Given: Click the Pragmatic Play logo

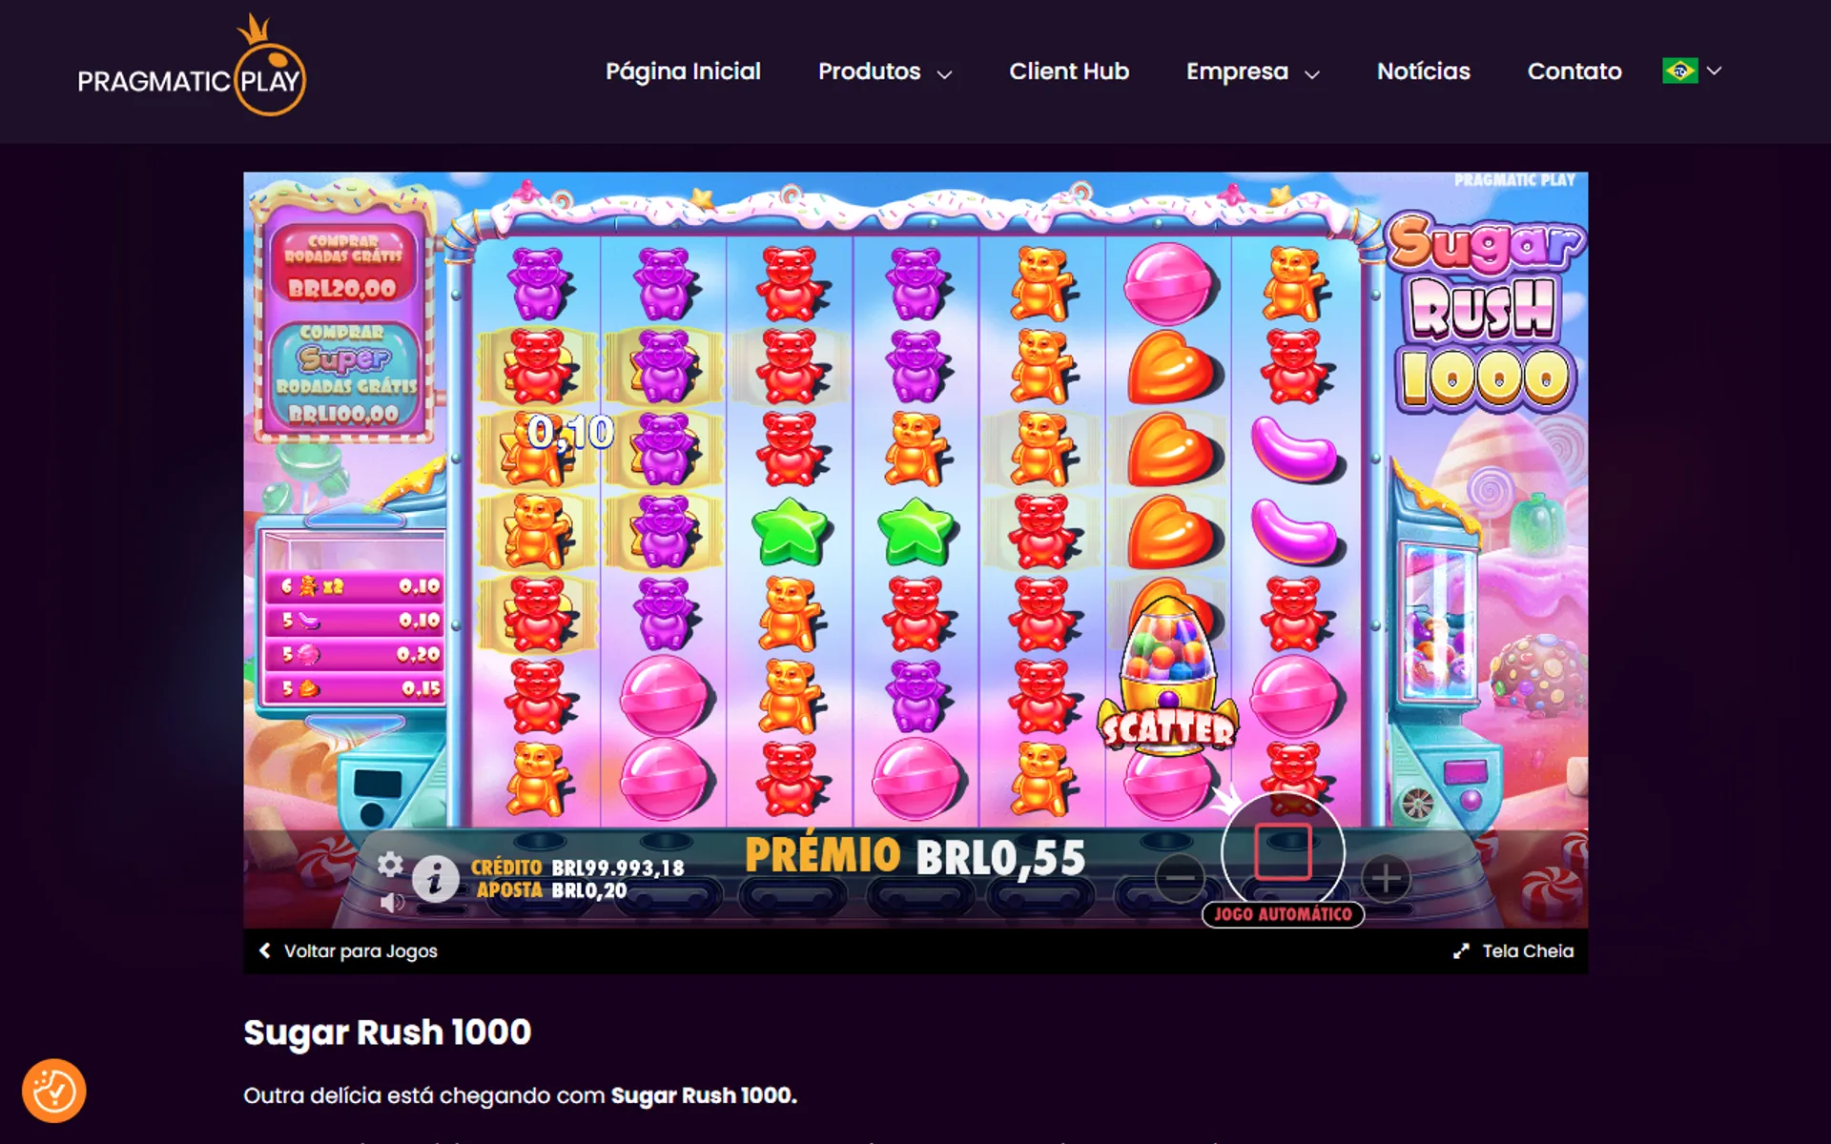Looking at the screenshot, I should [191, 66].
